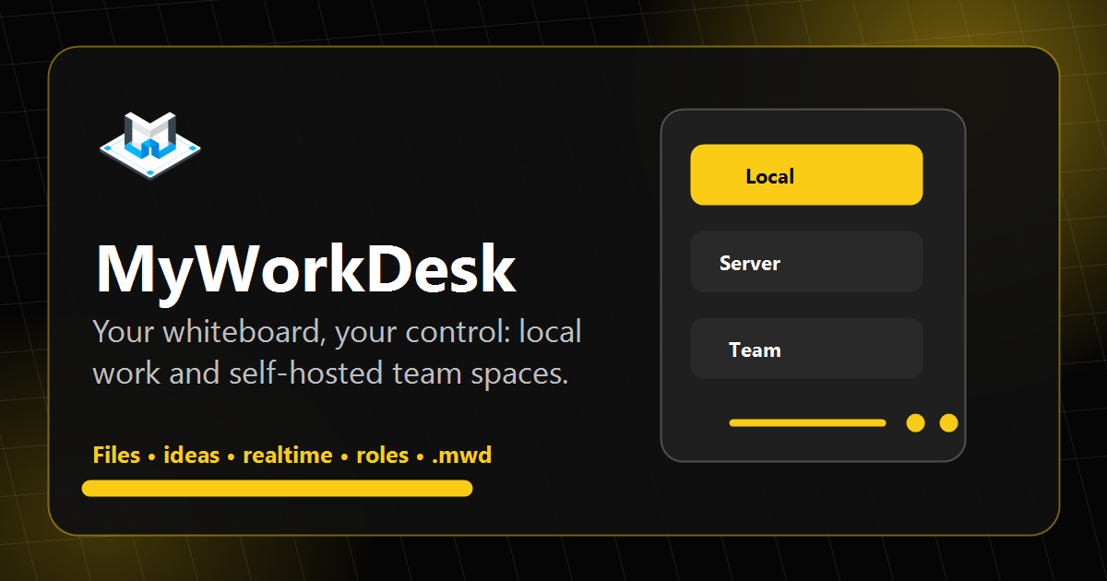Viewport: 1107px width, 581px height.
Task: Click the realtime feature label
Action: pos(287,455)
